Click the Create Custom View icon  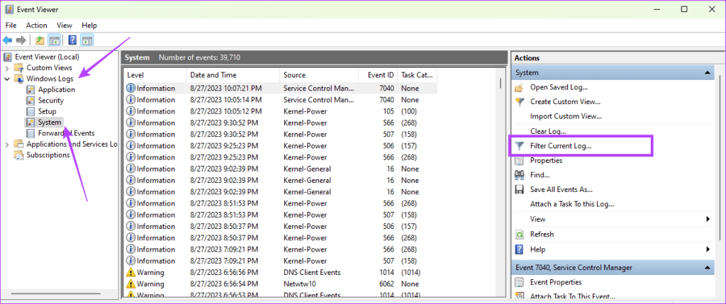pyautogui.click(x=519, y=101)
